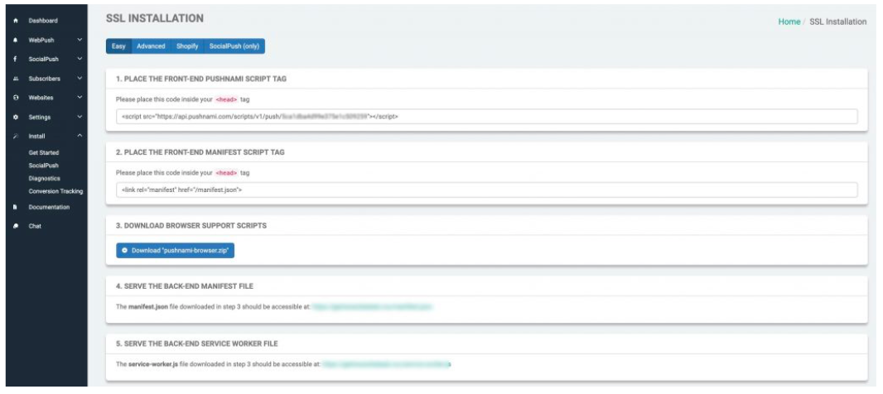Click the manifest link tag code field
883x394 pixels.
pos(486,190)
